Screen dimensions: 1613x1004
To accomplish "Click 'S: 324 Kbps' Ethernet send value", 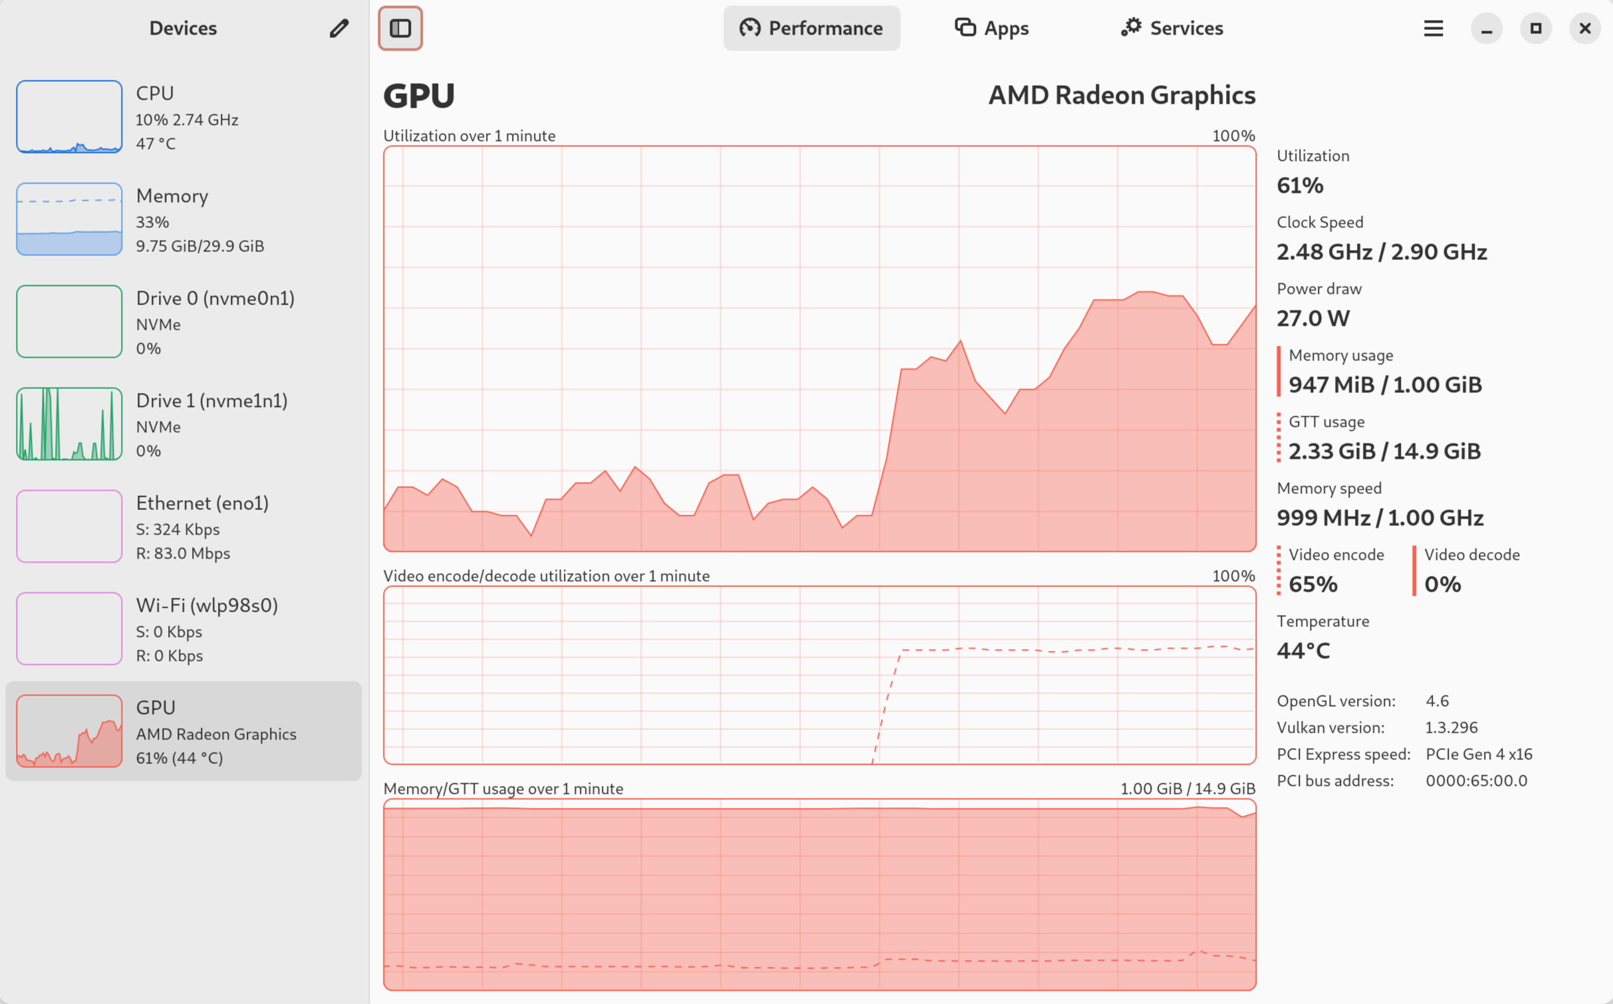I will pos(178,529).
